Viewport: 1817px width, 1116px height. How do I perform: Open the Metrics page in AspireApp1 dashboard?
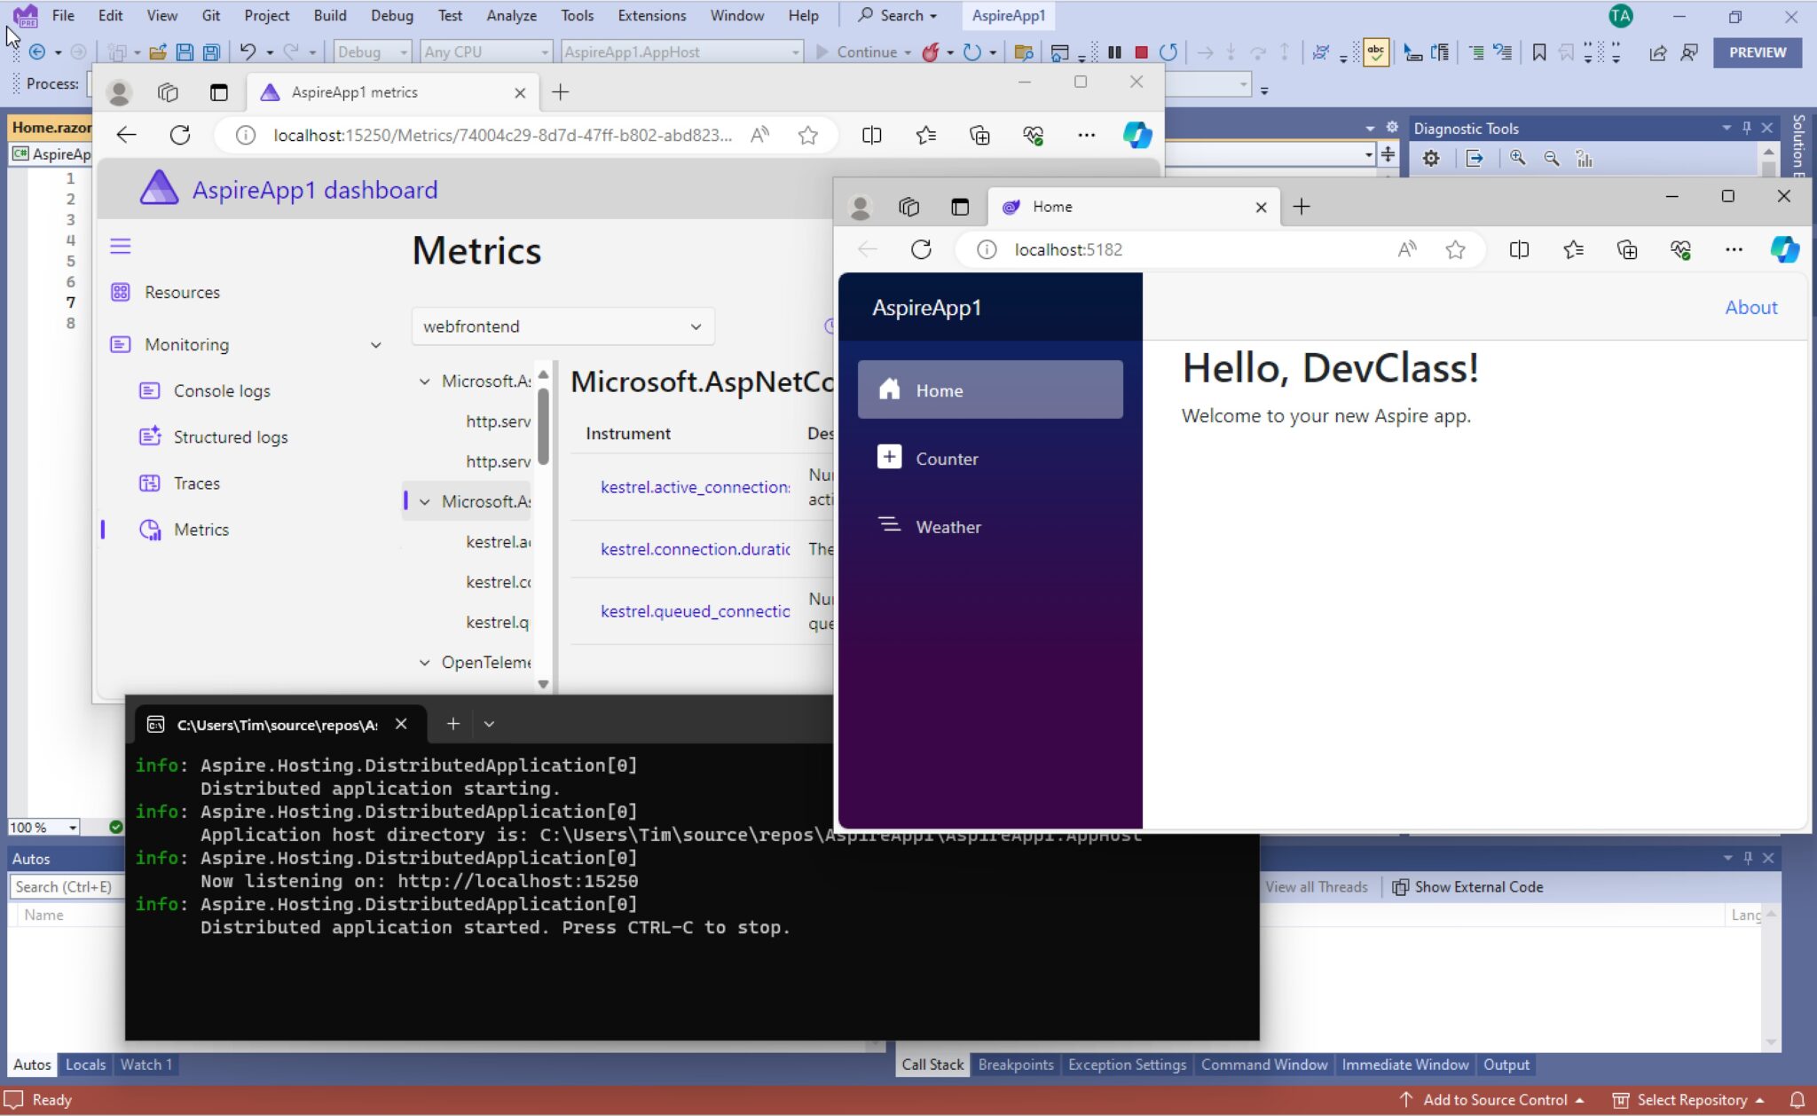click(203, 530)
